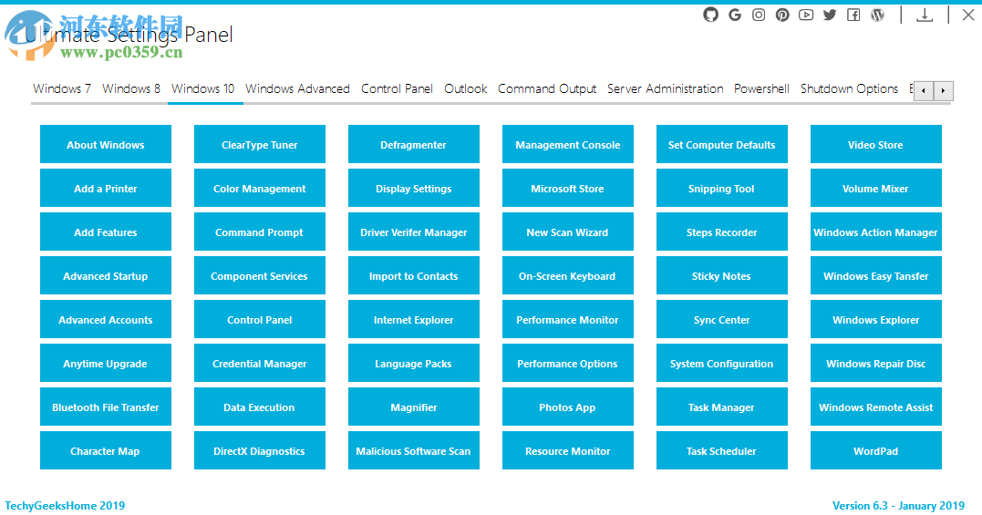Launch Windows Action Manager

[875, 232]
